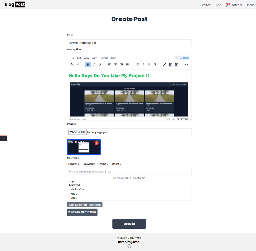Align text left
Image resolution: width=256 pixels, height=251 pixels.
point(110,65)
